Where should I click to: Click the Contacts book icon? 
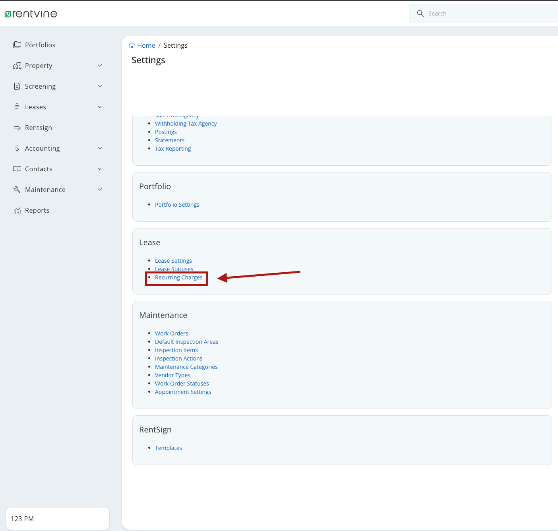point(17,169)
